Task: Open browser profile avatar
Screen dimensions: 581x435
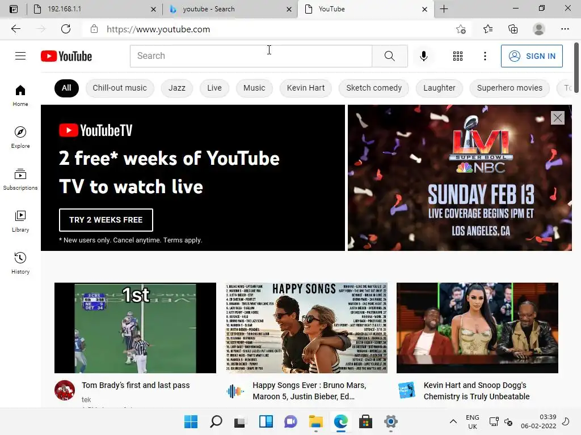Action: (538, 29)
